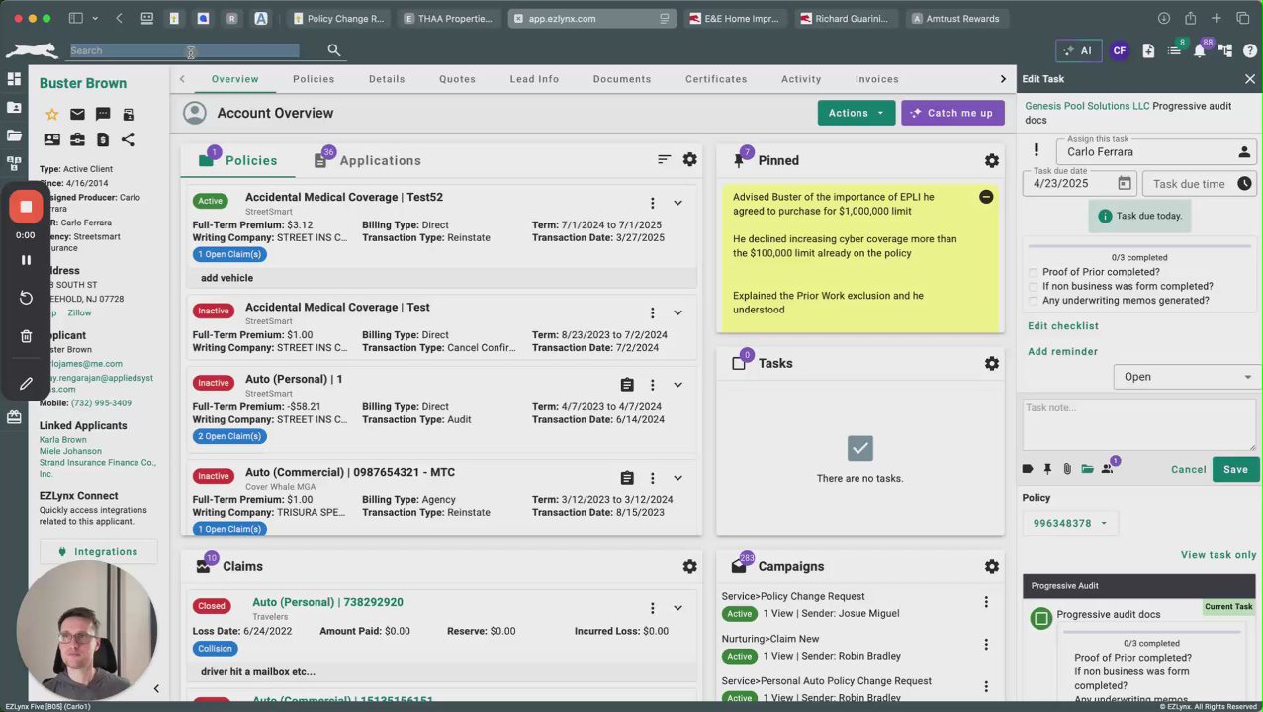This screenshot has width=1263, height=712.
Task: Click the AI assistant button
Action: tap(1078, 51)
